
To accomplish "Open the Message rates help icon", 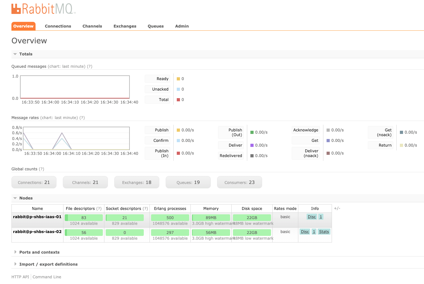I will (83, 117).
